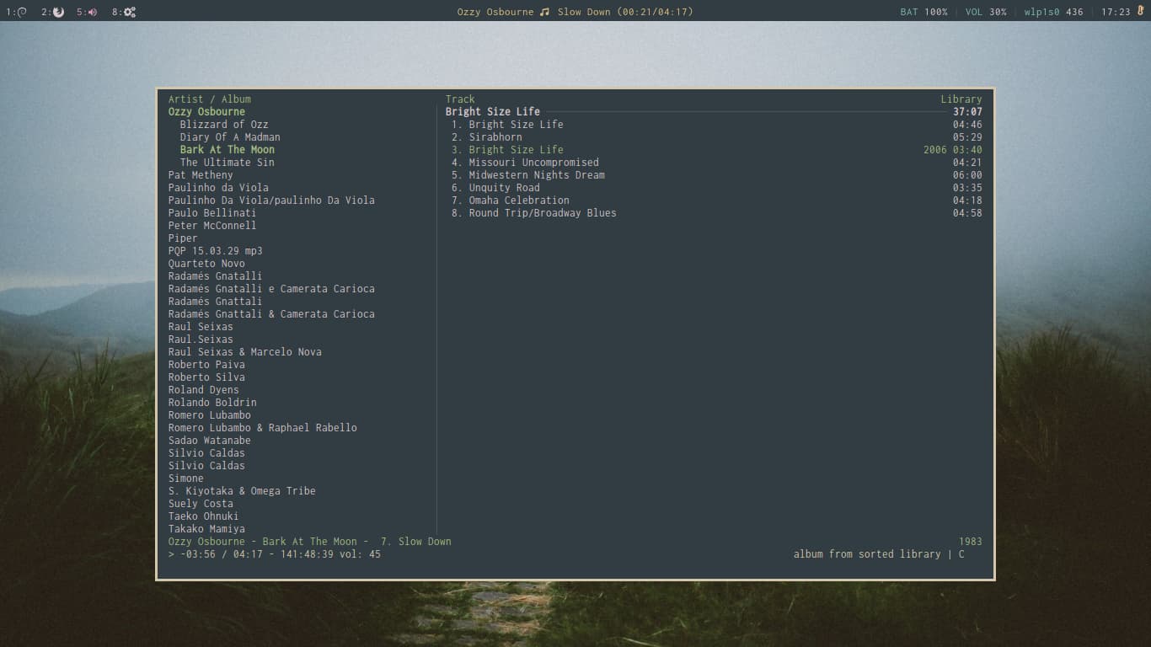
Task: Click the 37:07 album total duration
Action: point(967,111)
